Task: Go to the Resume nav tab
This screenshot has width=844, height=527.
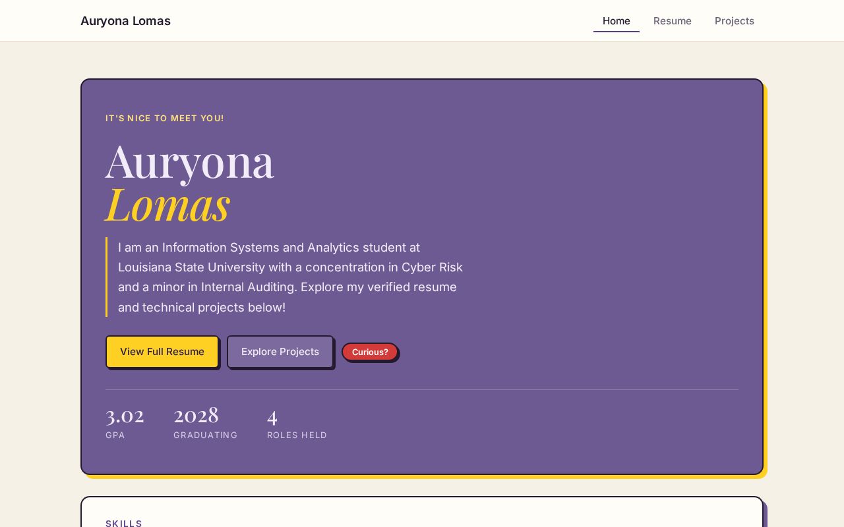Action: (x=673, y=21)
